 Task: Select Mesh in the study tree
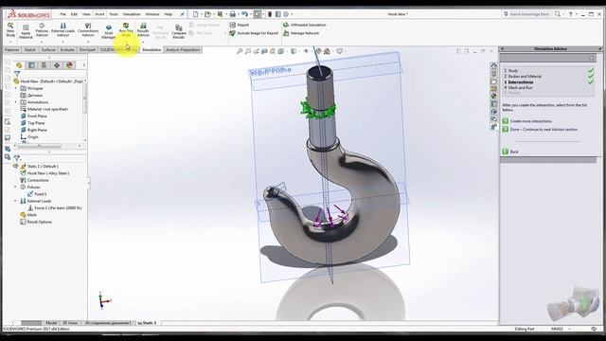(x=28, y=215)
